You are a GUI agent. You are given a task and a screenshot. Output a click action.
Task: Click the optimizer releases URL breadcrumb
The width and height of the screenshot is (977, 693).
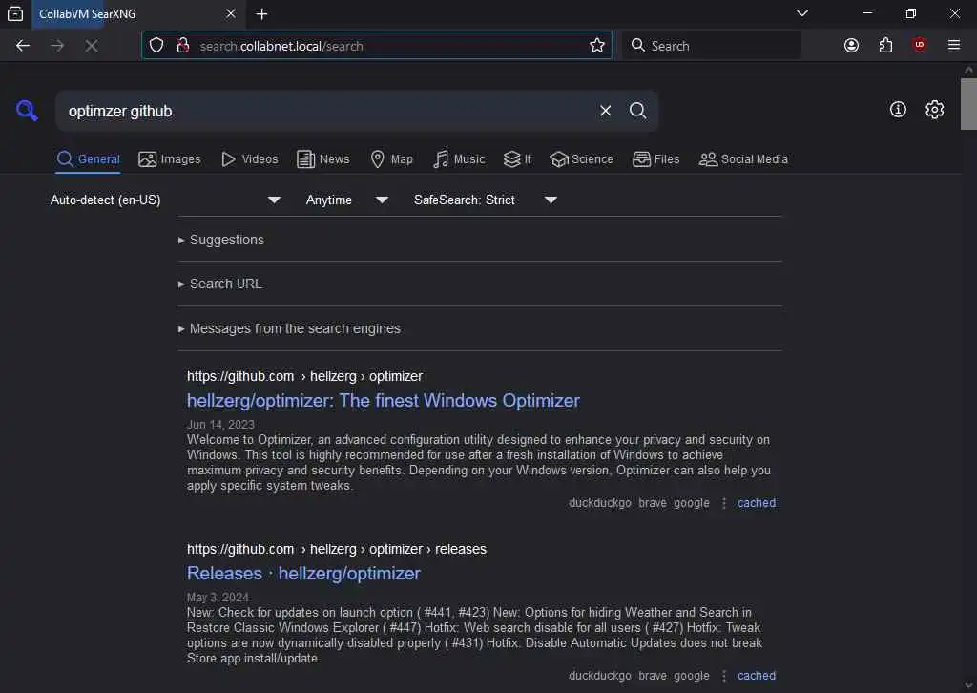pyautogui.click(x=337, y=549)
